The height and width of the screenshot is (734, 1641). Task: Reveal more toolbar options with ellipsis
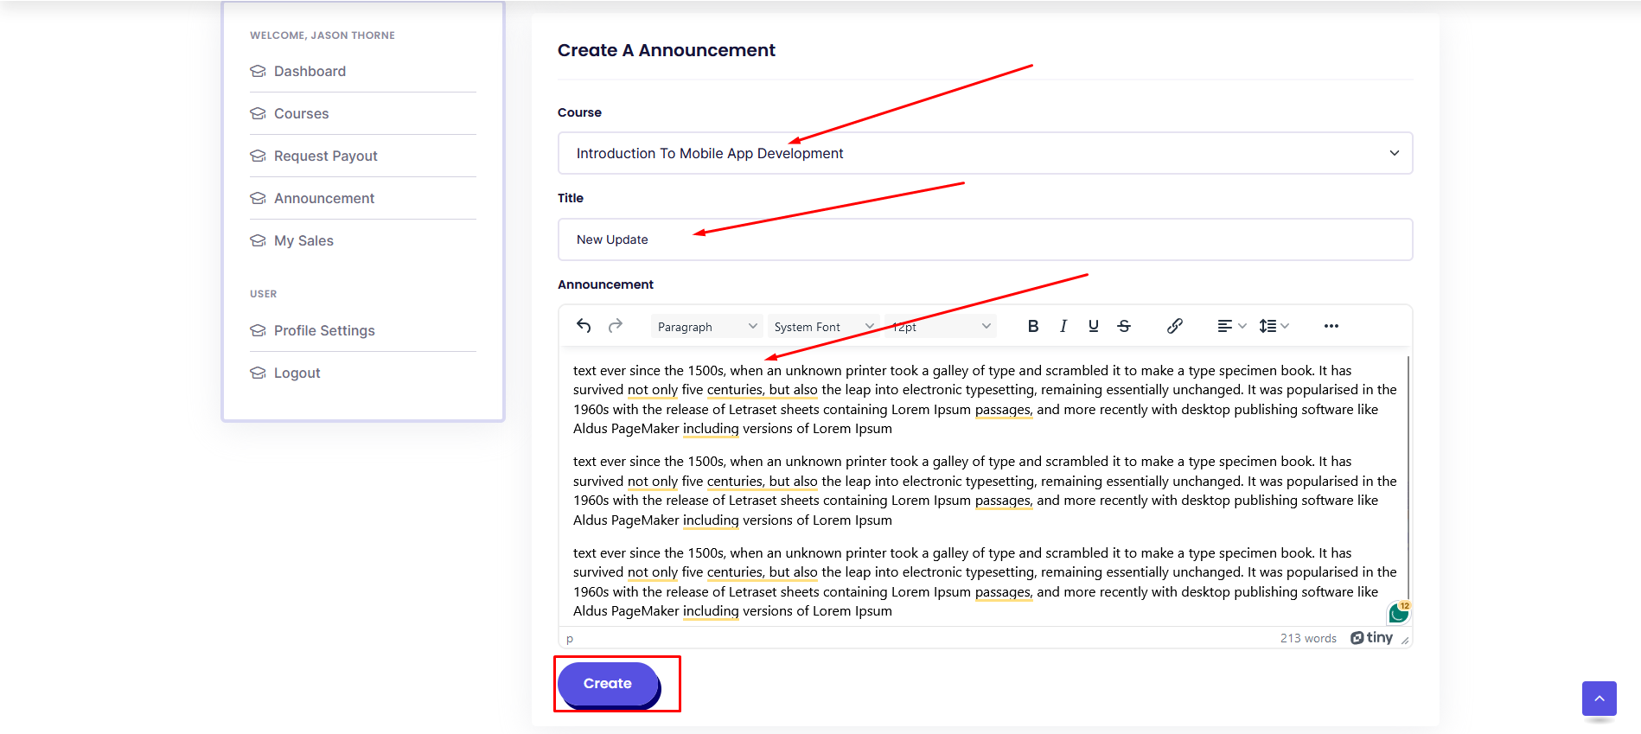pyautogui.click(x=1331, y=326)
